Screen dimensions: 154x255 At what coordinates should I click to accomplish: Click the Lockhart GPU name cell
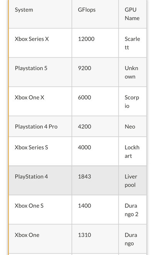click(132, 152)
